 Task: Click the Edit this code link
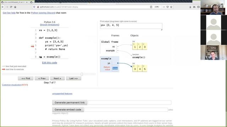[x=50, y=63]
